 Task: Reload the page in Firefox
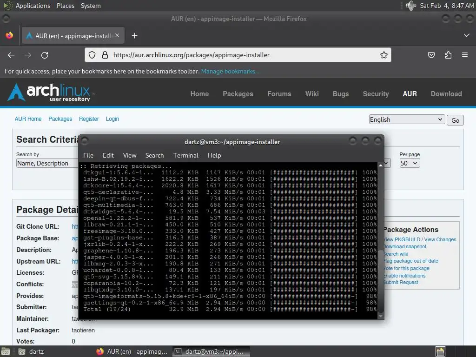tap(45, 55)
